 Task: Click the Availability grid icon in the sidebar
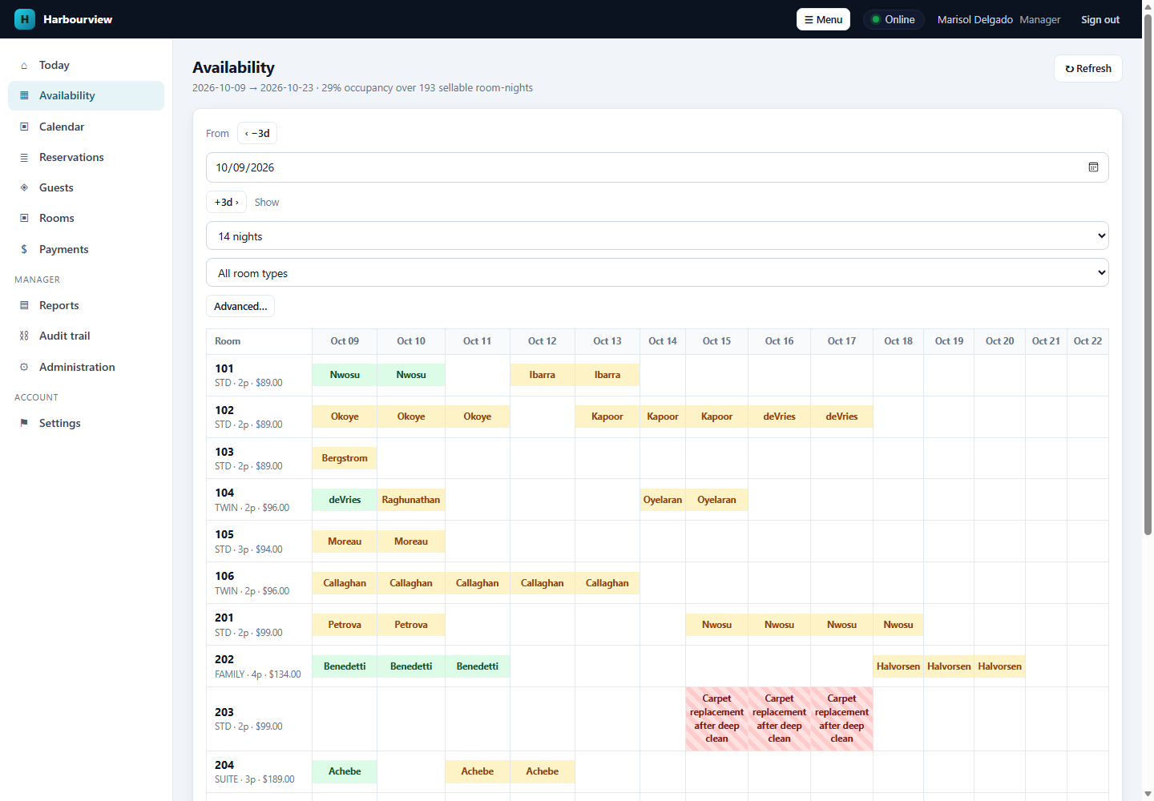point(24,95)
